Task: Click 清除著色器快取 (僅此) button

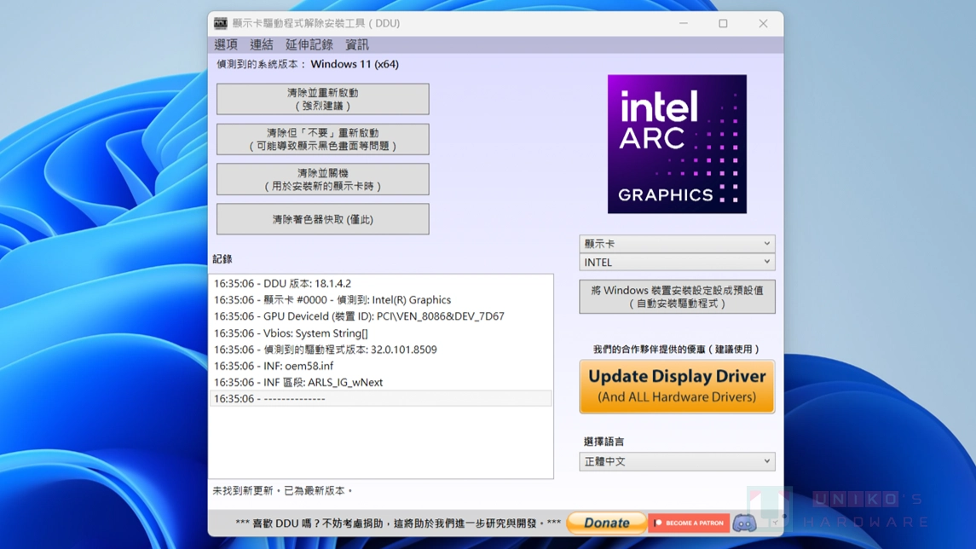Action: pos(322,219)
